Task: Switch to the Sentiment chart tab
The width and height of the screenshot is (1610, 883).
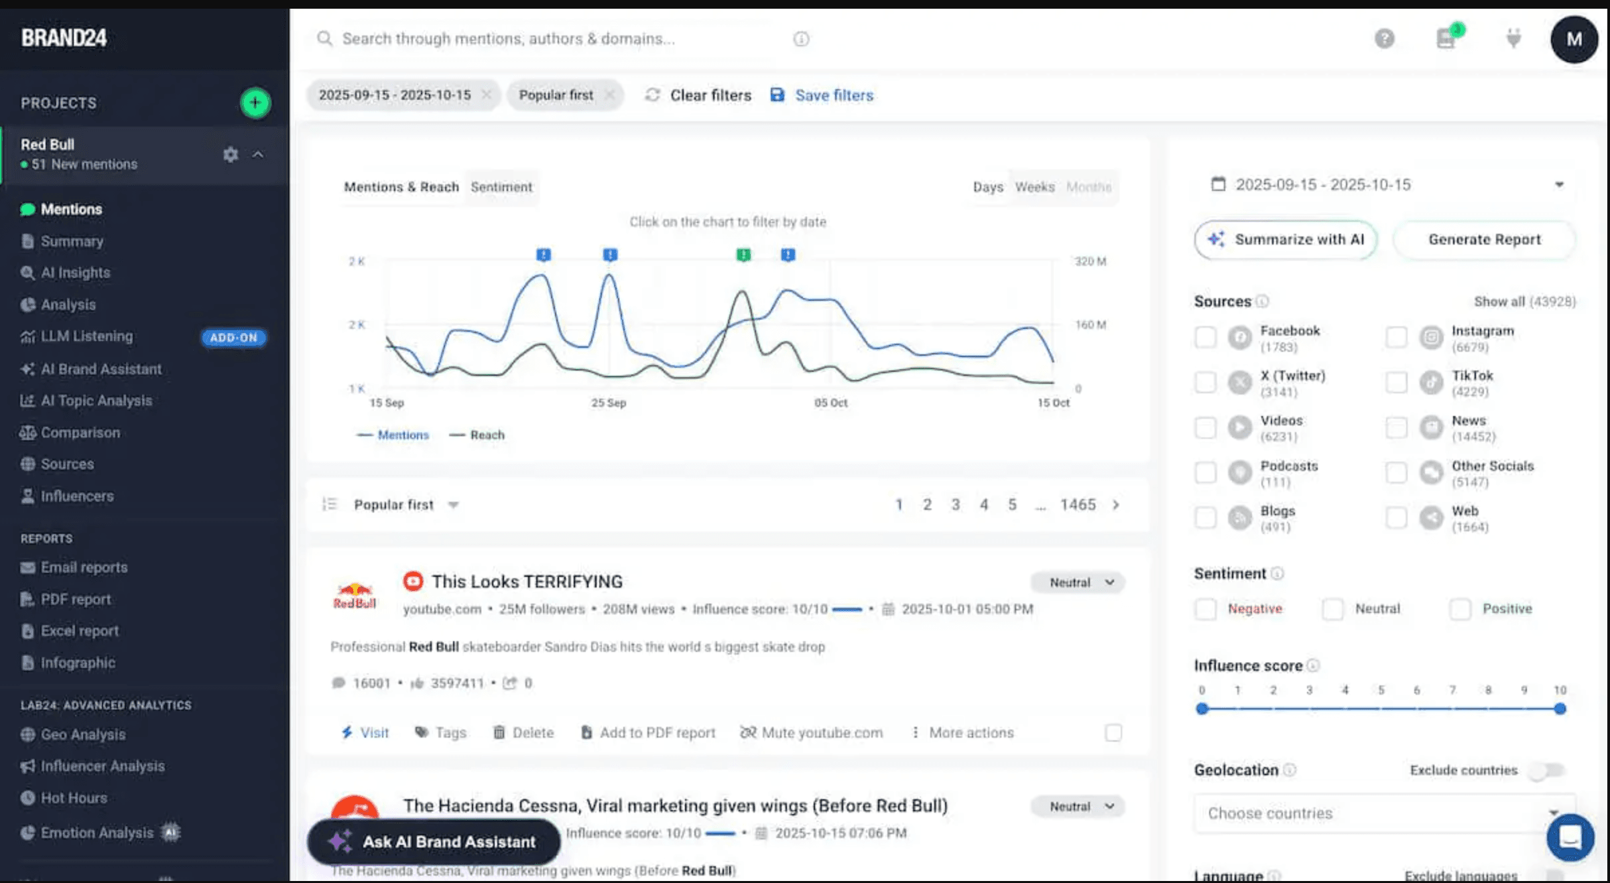Action: point(501,187)
